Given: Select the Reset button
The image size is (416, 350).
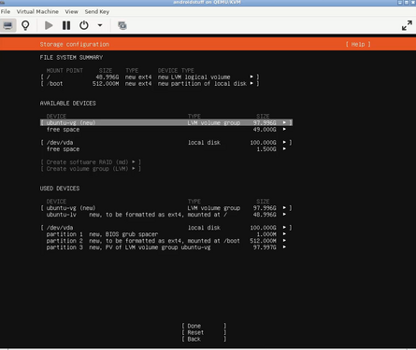Looking at the screenshot, I should point(204,332).
